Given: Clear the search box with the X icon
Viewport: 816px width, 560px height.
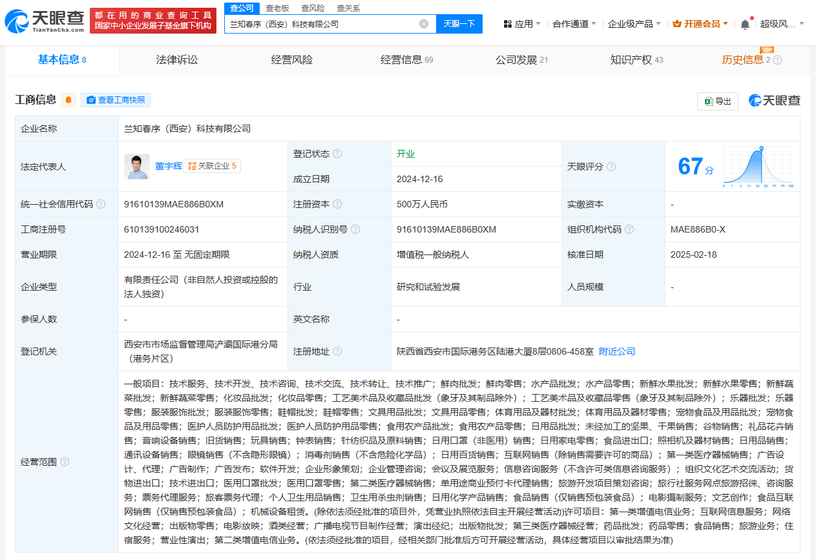Looking at the screenshot, I should [x=424, y=24].
